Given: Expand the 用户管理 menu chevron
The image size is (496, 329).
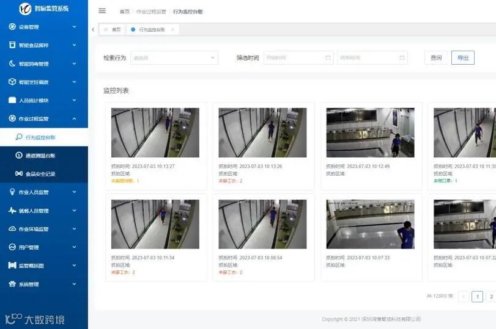Looking at the screenshot, I should [x=74, y=247].
